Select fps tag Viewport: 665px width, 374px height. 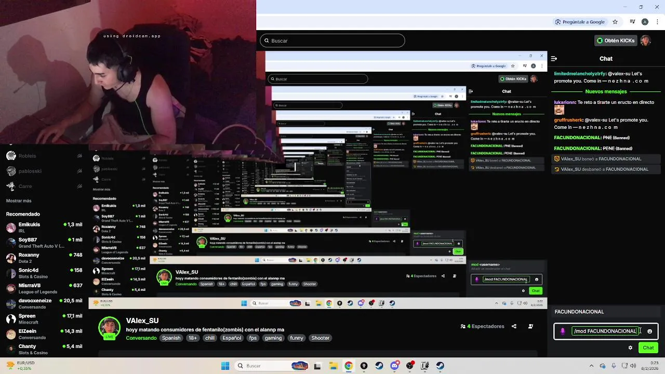pos(252,338)
